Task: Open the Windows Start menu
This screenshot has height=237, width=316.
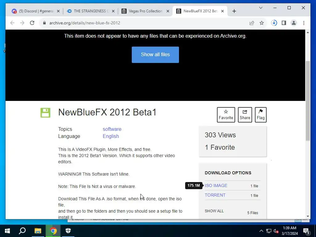Action: 7,231
